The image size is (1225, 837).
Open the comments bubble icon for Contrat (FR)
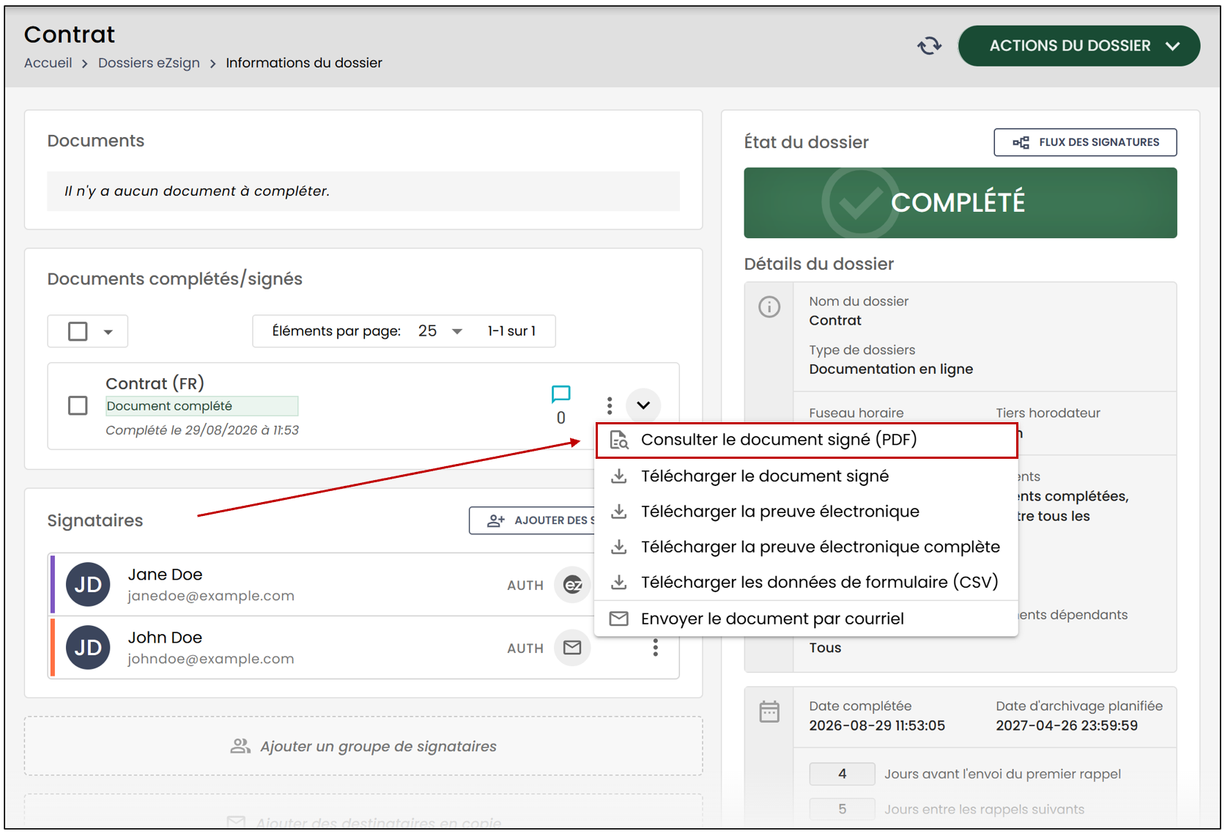(560, 394)
